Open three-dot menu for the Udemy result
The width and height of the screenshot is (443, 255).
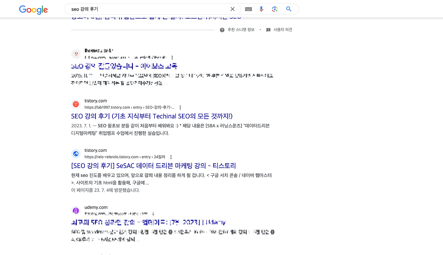tap(153, 214)
